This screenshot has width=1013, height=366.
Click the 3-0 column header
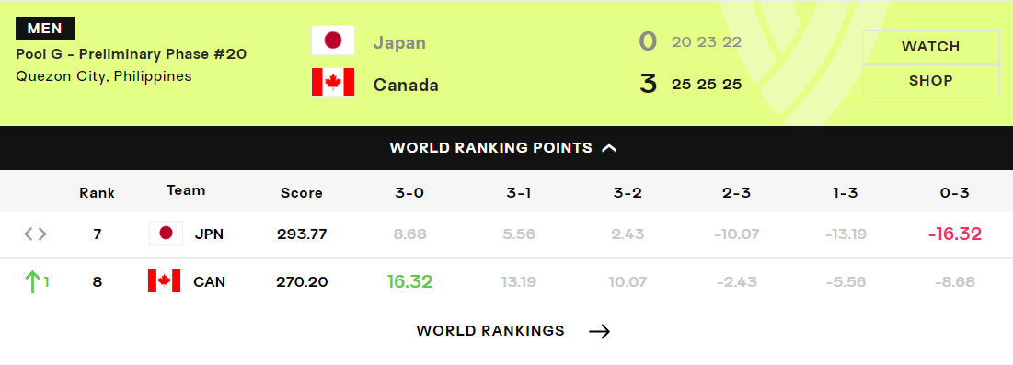coord(409,193)
